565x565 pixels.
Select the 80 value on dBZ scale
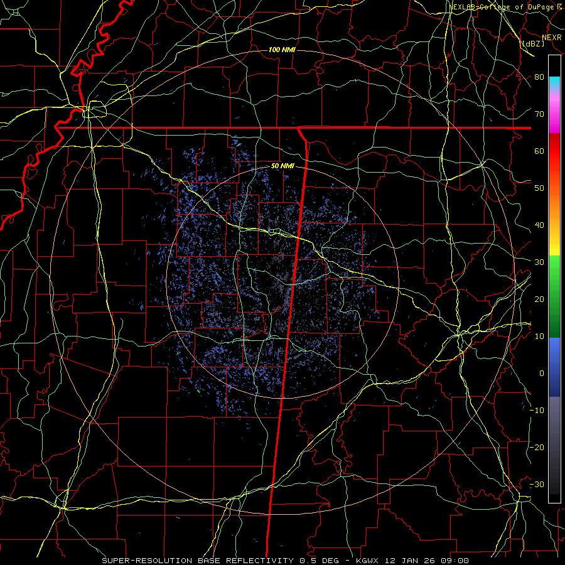coord(539,77)
